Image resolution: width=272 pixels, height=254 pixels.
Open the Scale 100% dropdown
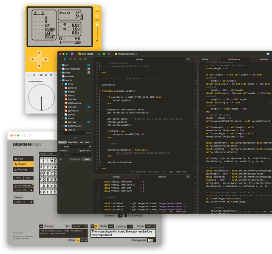coord(150,226)
